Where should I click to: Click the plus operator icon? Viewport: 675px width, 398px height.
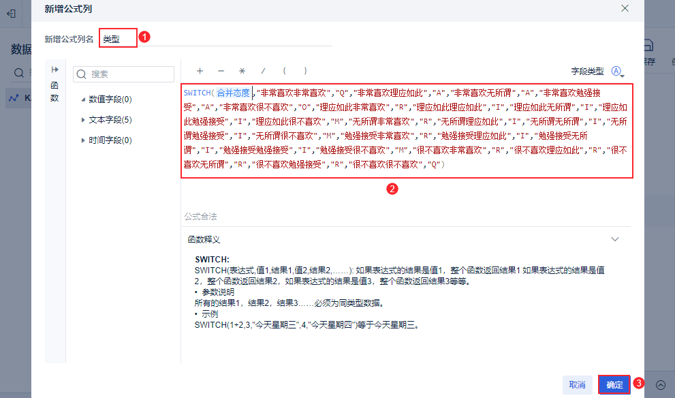click(x=200, y=71)
